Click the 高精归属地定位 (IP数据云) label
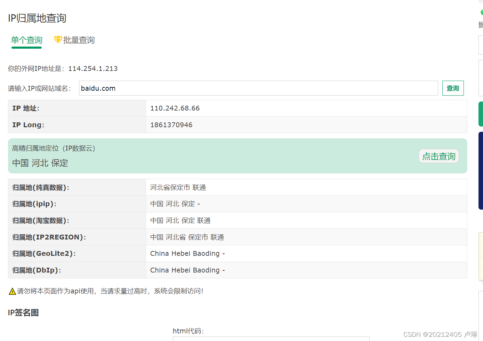Viewport: 483px width, 341px height. (x=54, y=148)
